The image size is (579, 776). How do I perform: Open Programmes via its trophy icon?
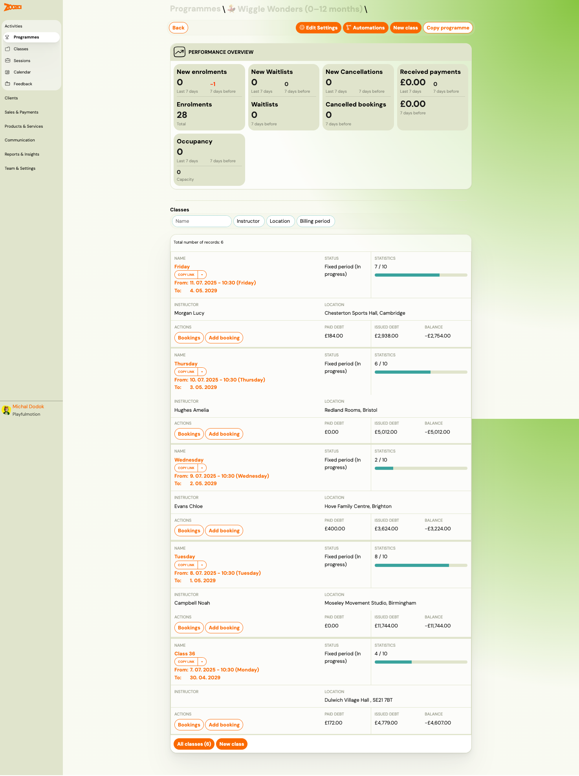pos(7,37)
